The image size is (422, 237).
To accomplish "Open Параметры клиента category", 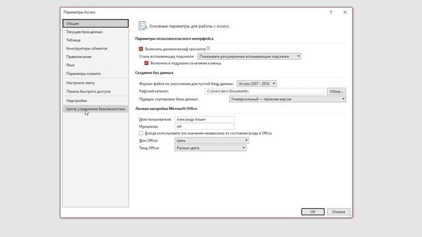I will (96, 74).
